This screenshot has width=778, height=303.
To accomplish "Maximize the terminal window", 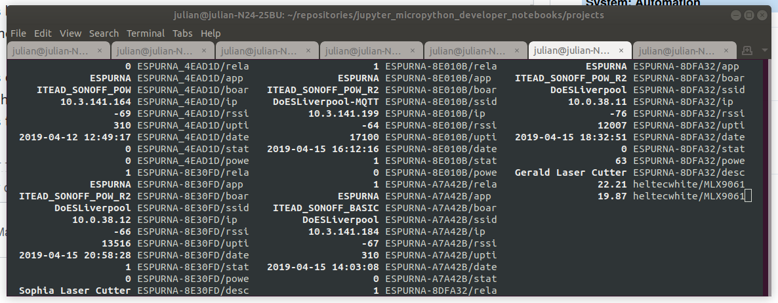I will (x=749, y=15).
